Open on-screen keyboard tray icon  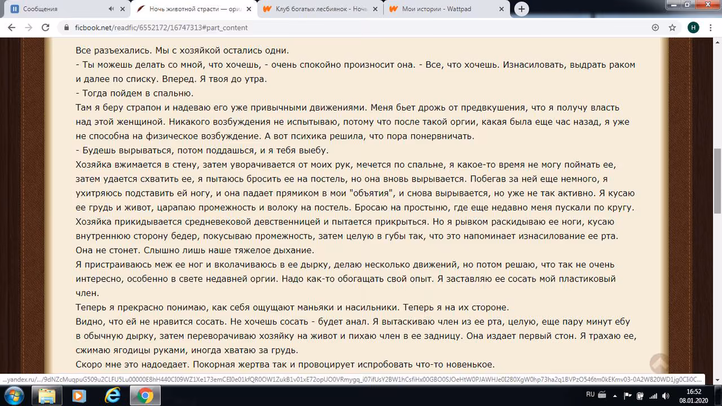(602, 395)
